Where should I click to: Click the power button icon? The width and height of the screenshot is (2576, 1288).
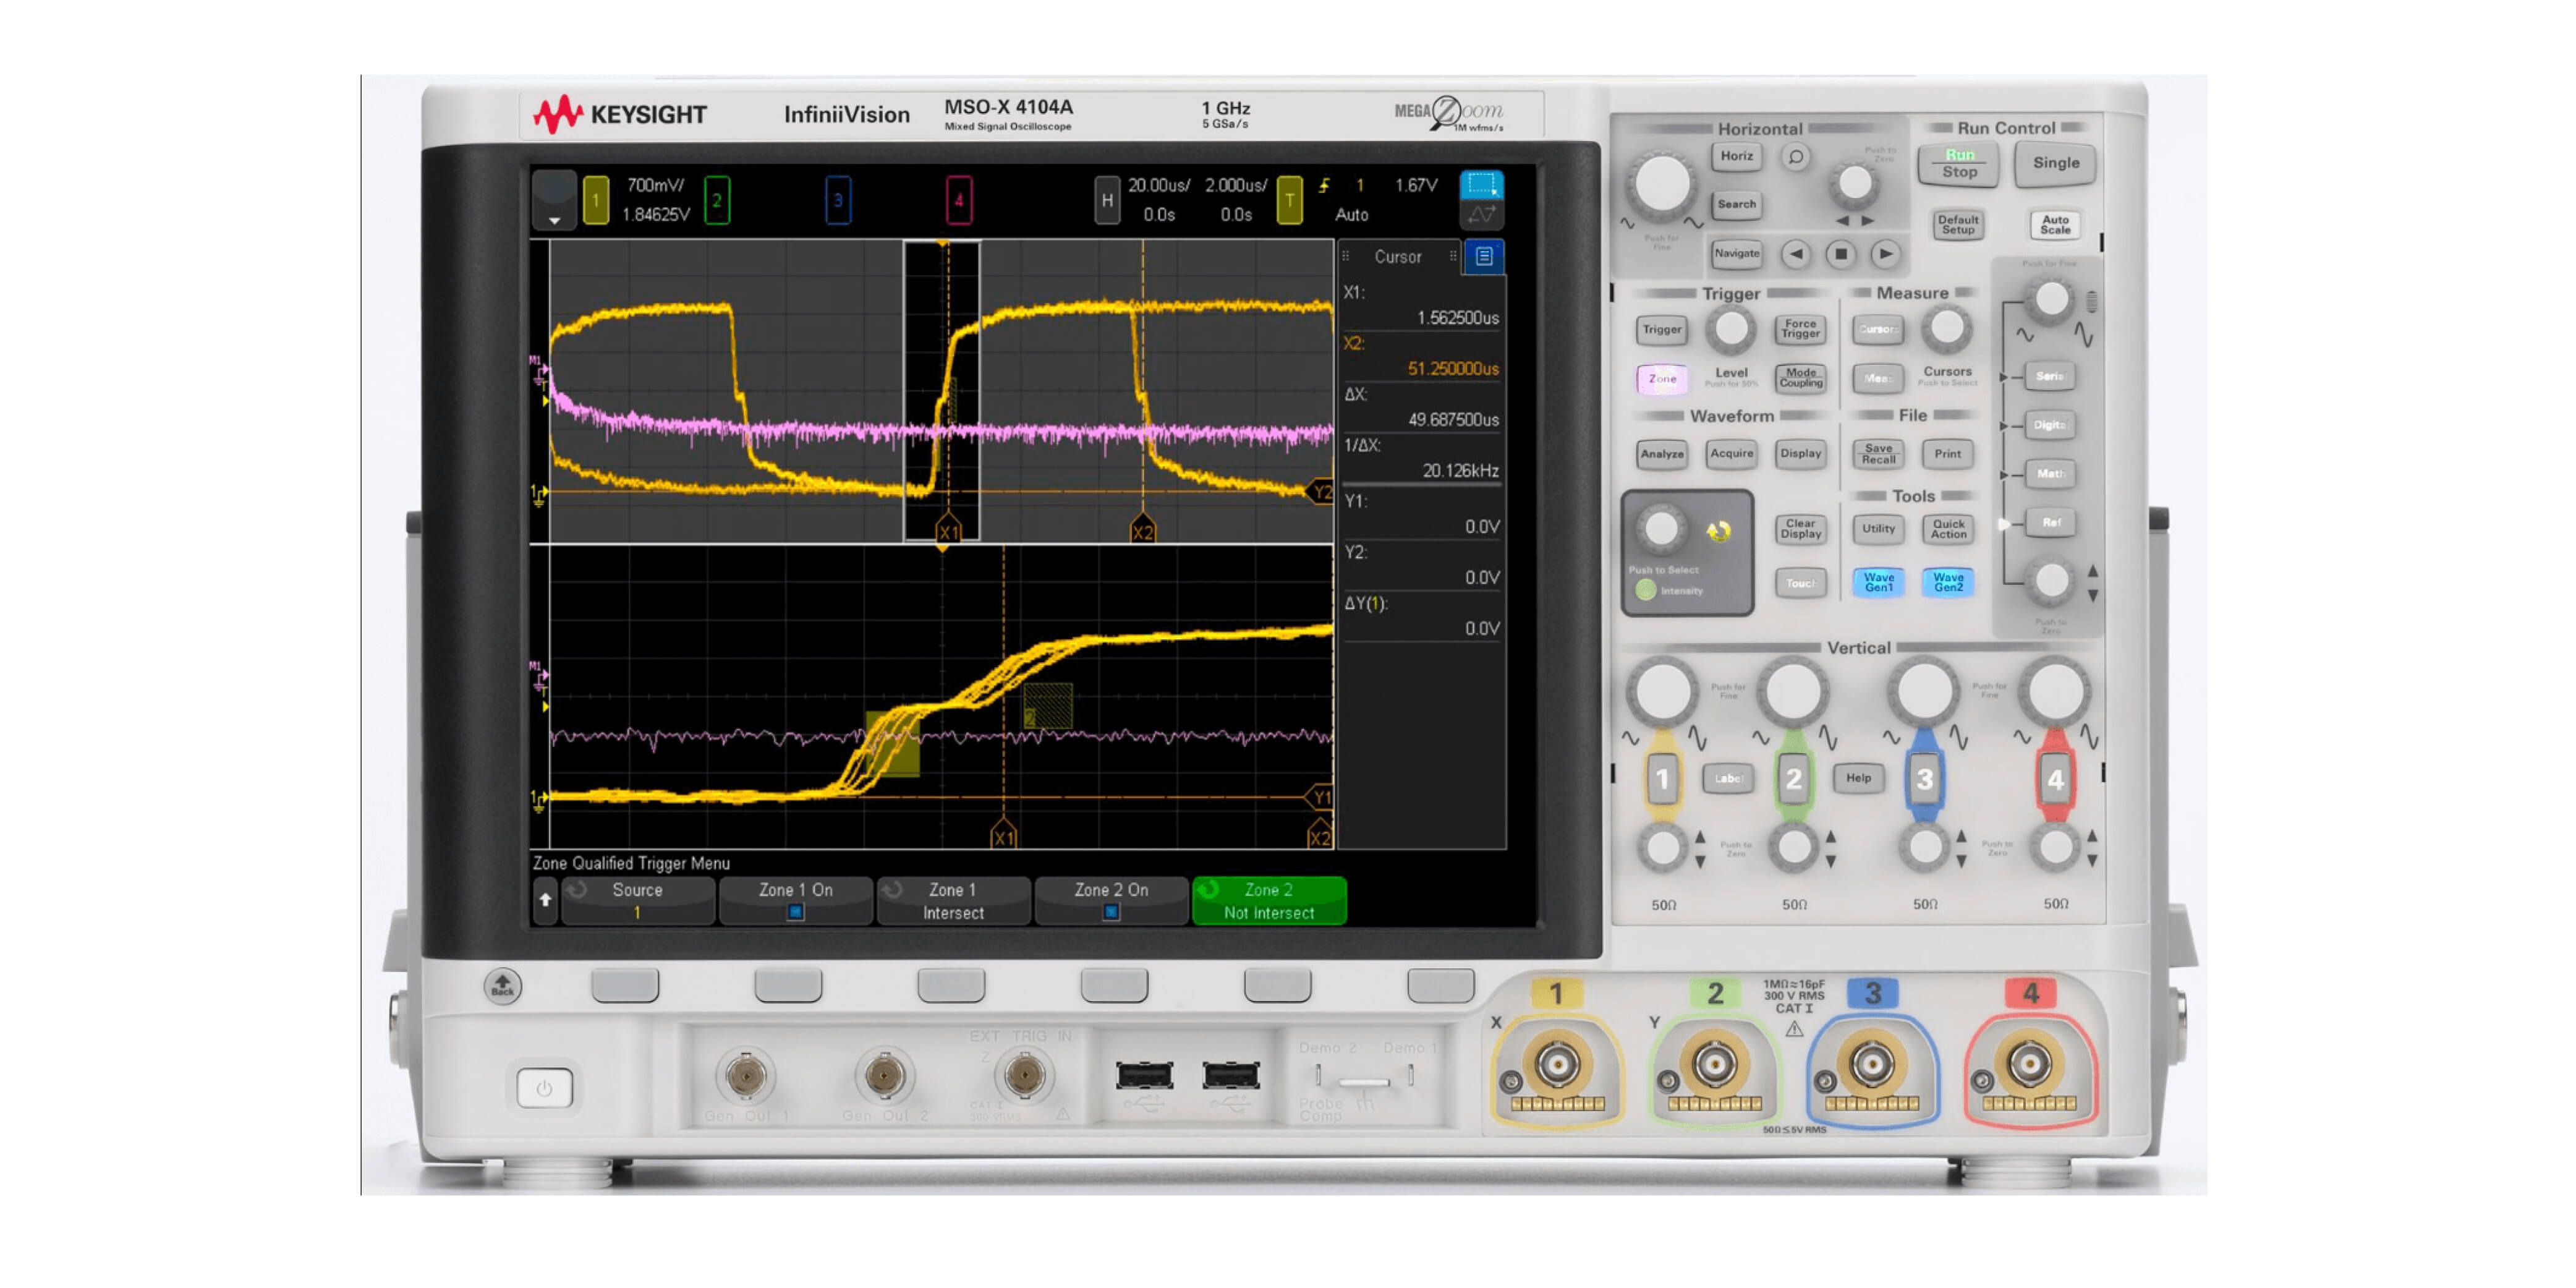point(544,1088)
